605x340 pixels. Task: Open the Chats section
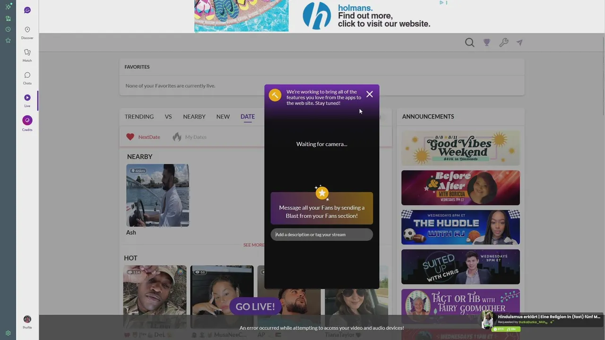click(x=27, y=78)
